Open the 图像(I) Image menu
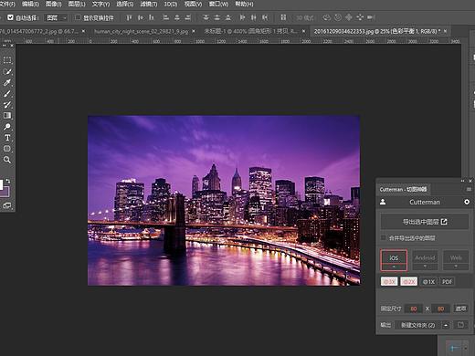The width and height of the screenshot is (475, 356). pos(53,5)
